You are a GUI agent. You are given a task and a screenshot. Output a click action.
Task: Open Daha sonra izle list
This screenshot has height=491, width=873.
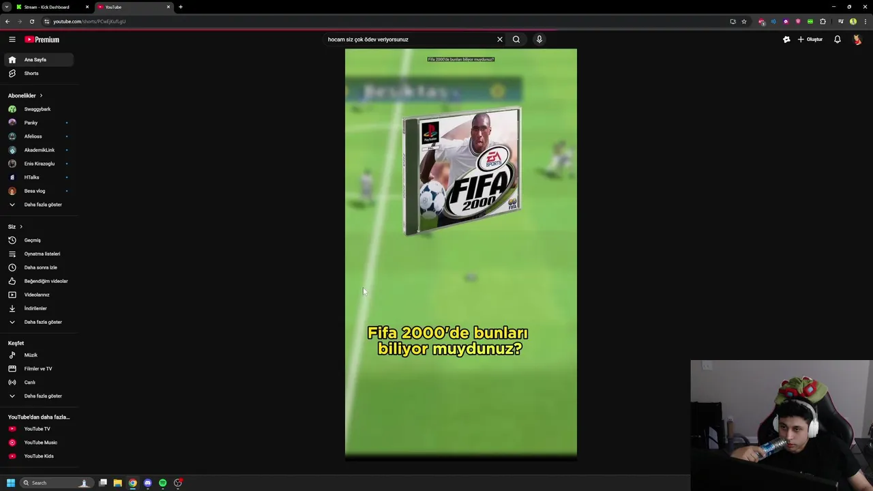[38, 267]
